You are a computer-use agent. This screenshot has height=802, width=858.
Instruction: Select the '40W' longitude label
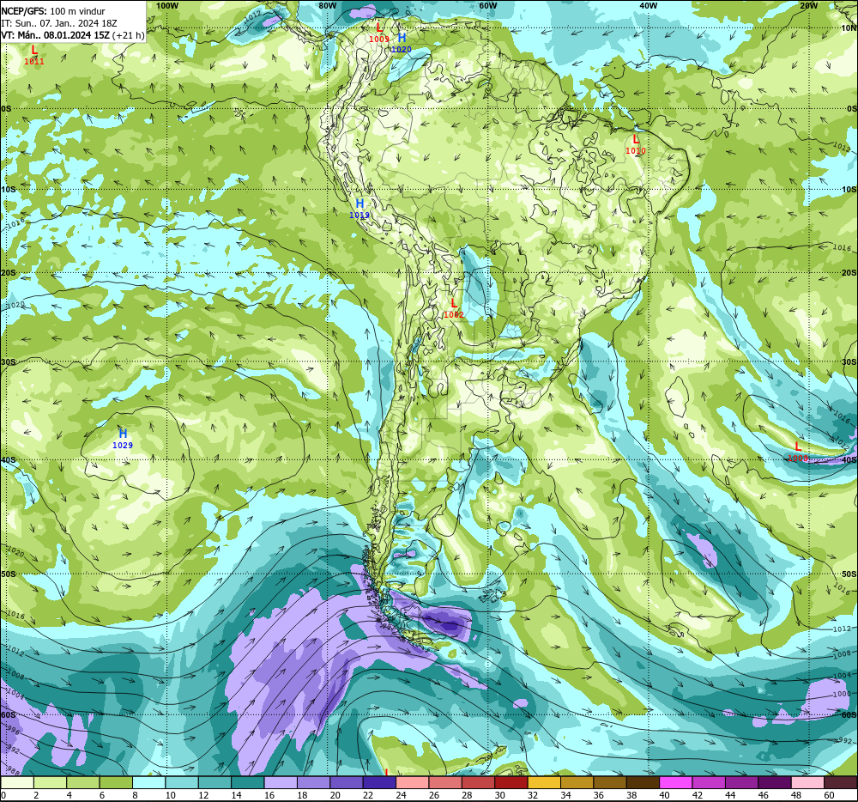coord(648,5)
